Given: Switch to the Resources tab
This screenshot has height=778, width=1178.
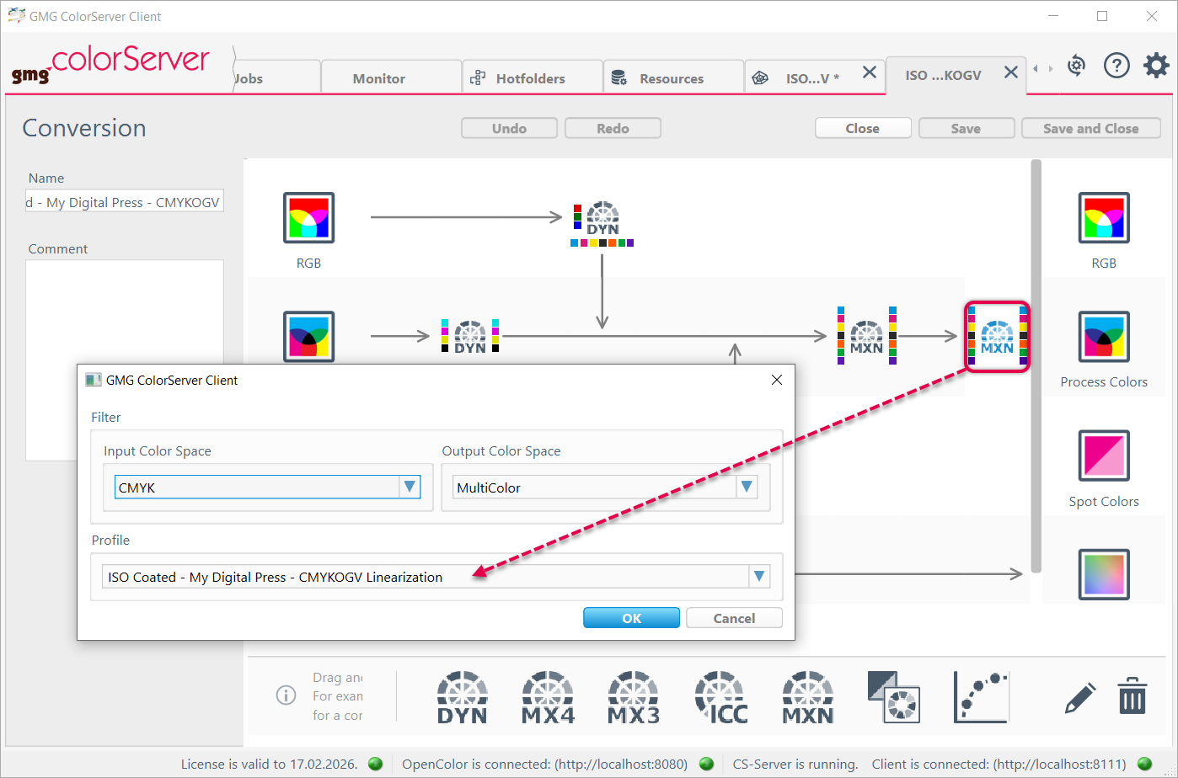Looking at the screenshot, I should point(673,77).
